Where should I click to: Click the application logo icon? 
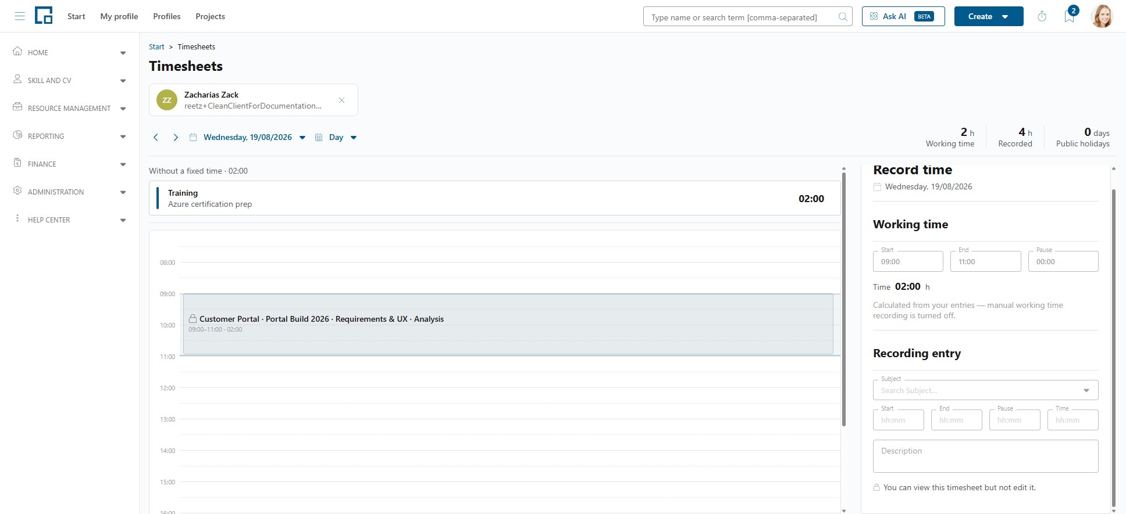(44, 16)
